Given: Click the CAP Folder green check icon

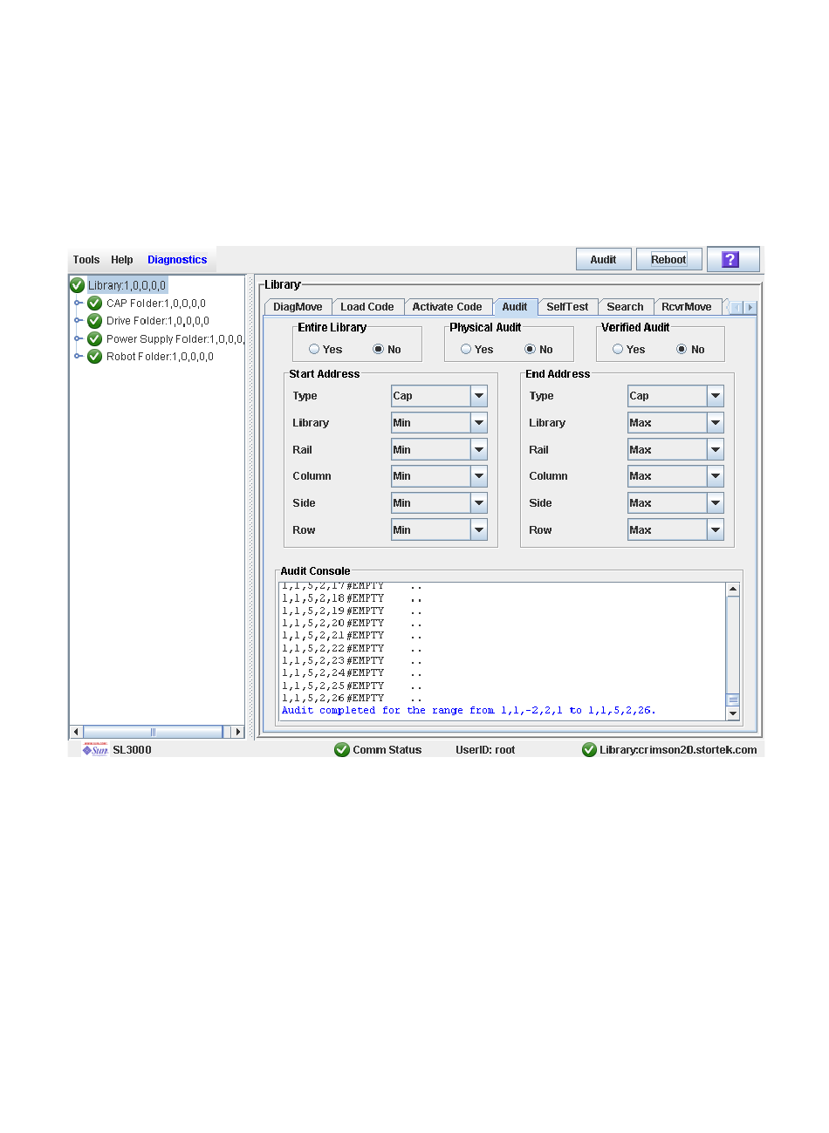Looking at the screenshot, I should pos(95,304).
